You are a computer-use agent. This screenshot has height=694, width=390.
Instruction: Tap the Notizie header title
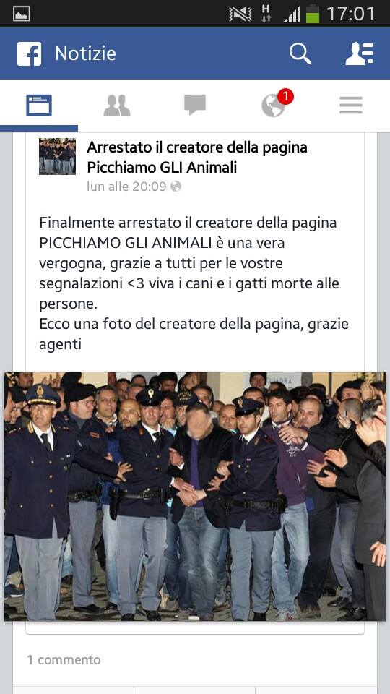[x=85, y=54]
